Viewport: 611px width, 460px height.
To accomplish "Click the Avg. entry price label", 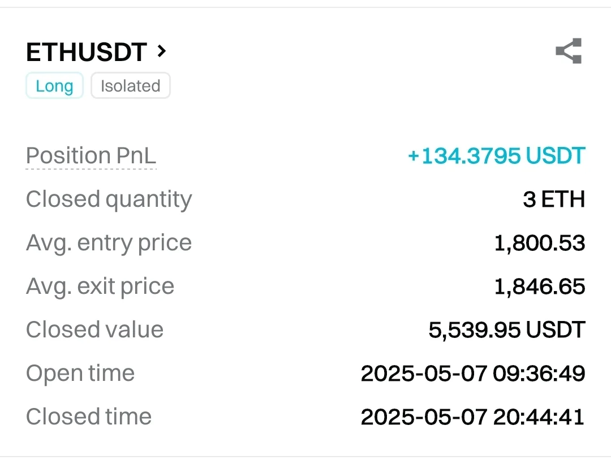I will tap(109, 243).
